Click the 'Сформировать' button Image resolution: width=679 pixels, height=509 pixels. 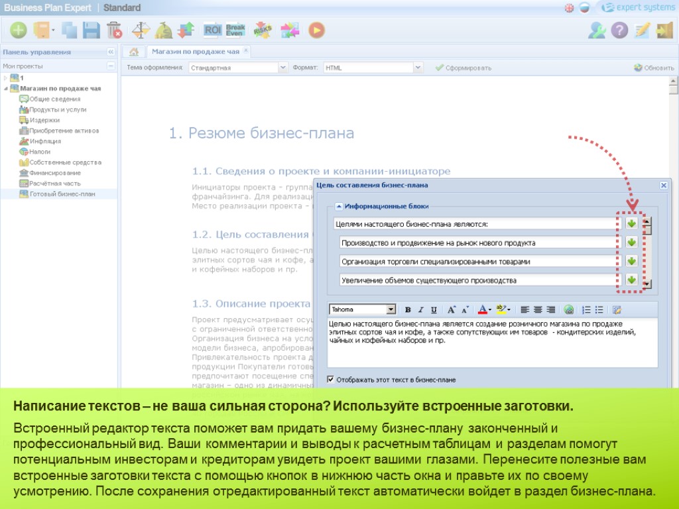463,68
